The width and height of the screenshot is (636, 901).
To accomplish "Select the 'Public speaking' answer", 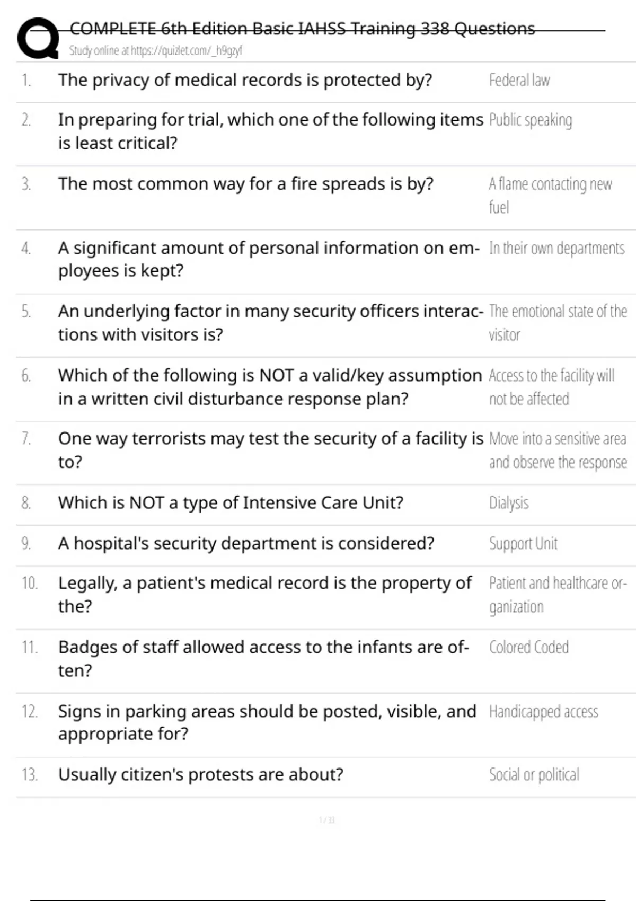I will pos(530,120).
